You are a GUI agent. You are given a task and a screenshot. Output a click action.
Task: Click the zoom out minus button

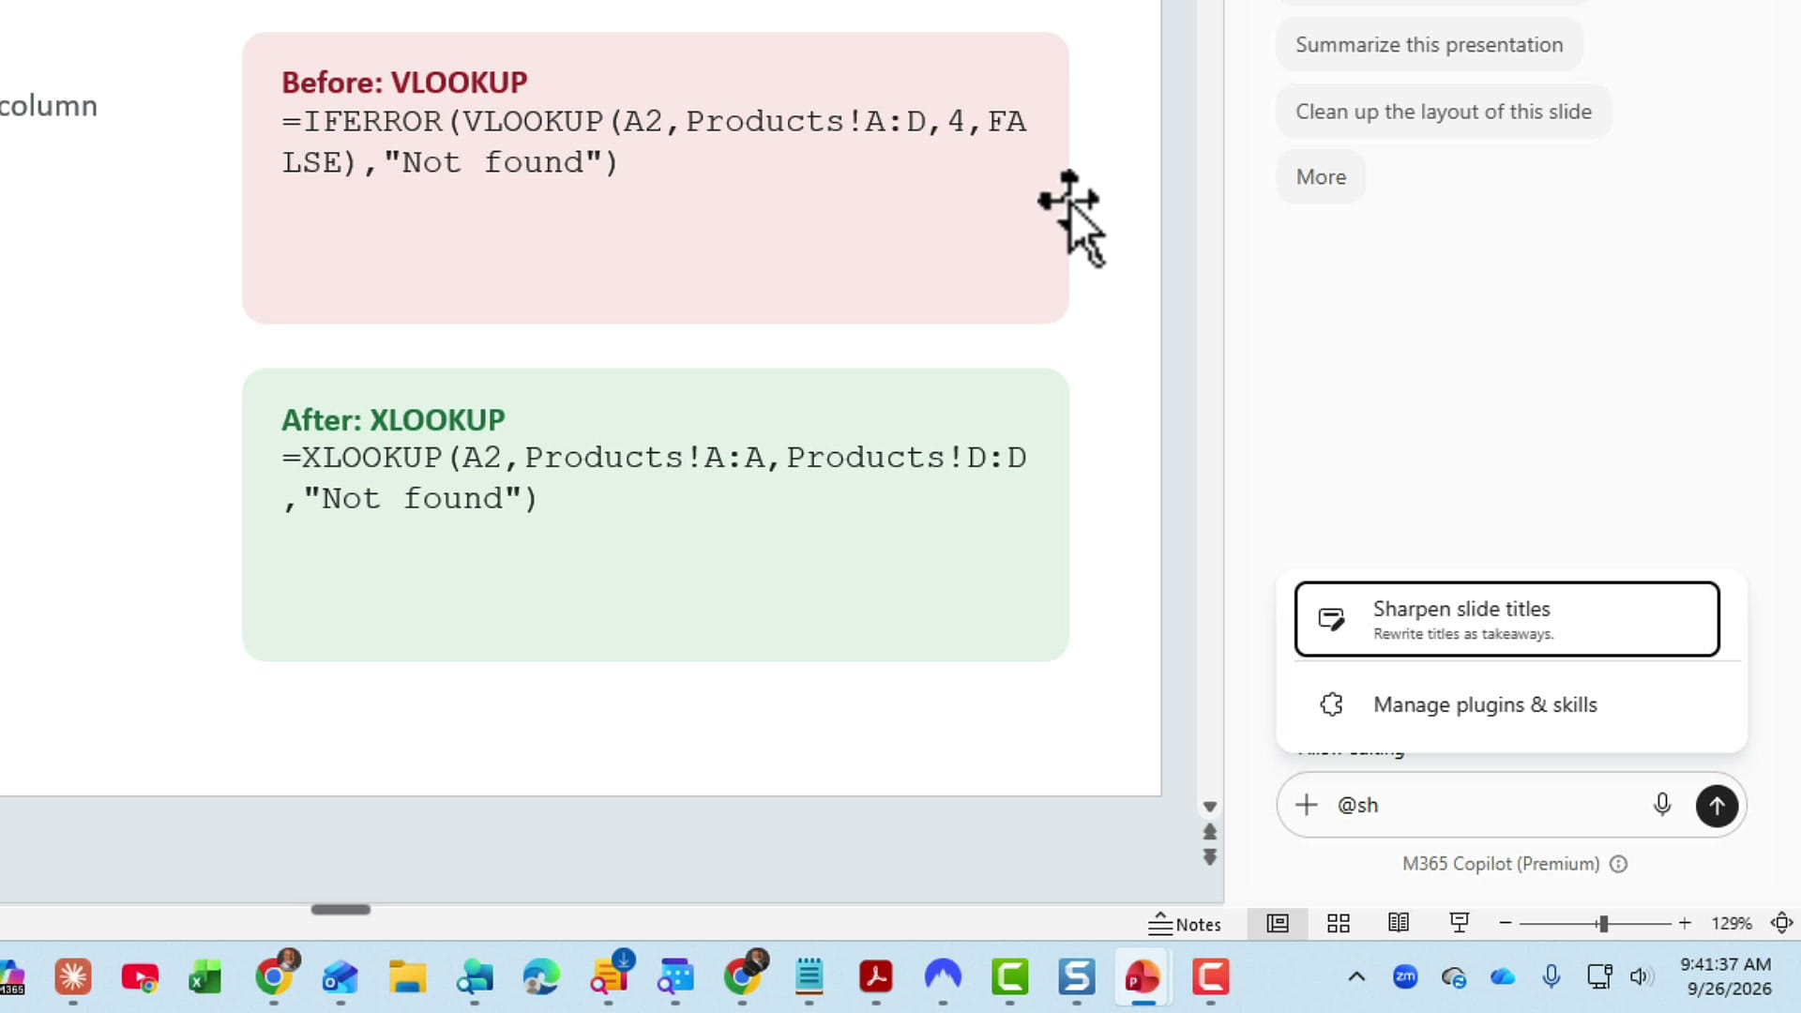[1505, 924]
